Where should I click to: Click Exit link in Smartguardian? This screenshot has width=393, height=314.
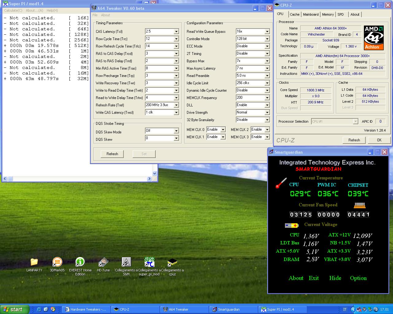[314, 278]
